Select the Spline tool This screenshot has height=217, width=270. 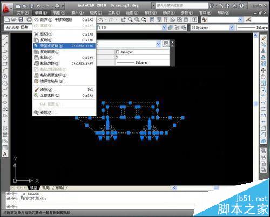(5, 89)
